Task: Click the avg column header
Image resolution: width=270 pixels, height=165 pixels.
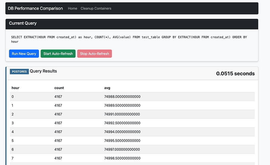Action: click(x=107, y=88)
